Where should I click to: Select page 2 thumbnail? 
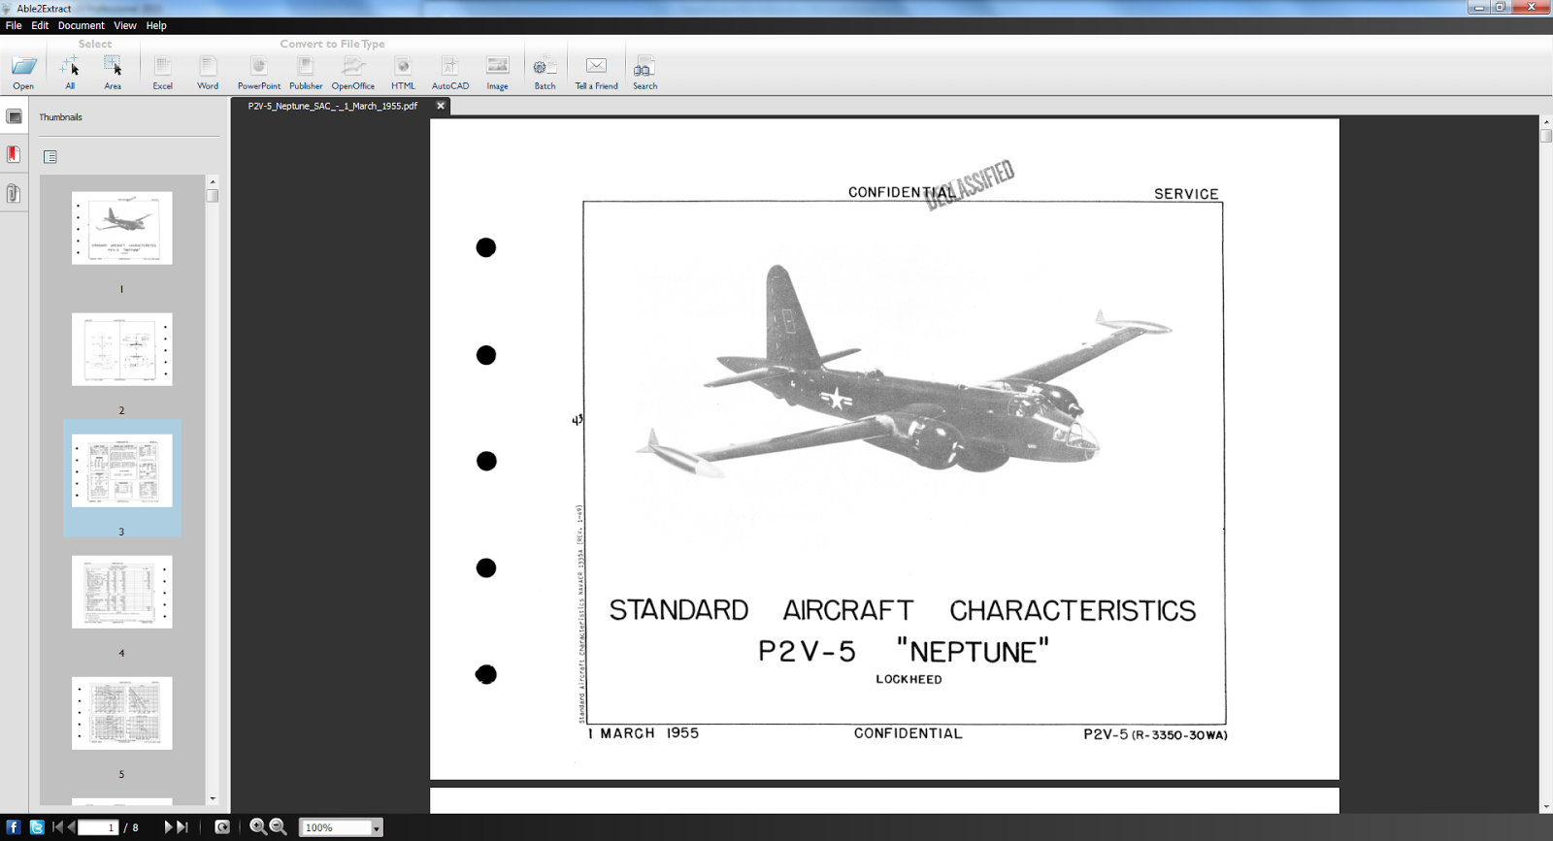pos(122,349)
